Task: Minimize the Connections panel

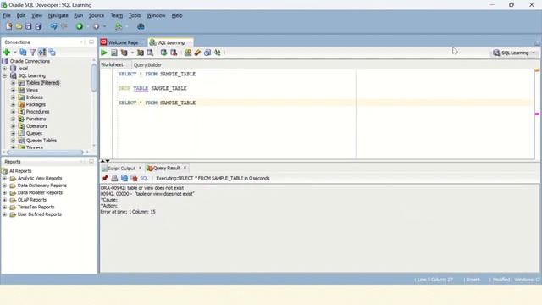Action: coord(91,42)
